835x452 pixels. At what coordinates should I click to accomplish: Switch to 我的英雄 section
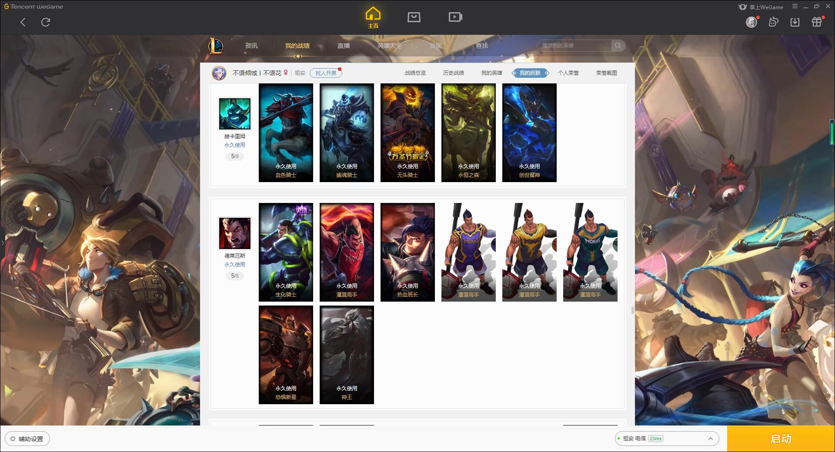(x=492, y=73)
